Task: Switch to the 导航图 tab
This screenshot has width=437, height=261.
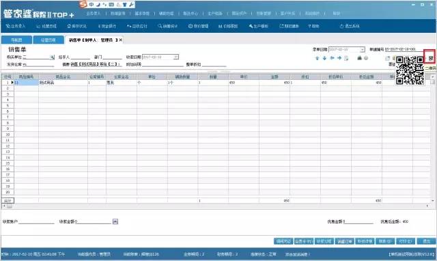Action: point(16,40)
